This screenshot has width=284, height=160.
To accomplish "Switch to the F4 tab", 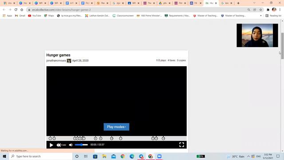I will 196,3.
